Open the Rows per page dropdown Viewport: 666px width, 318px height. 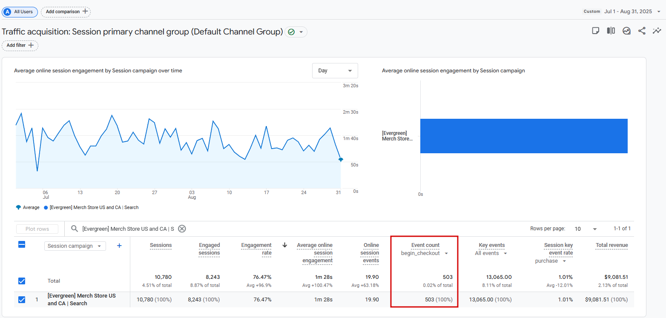pyautogui.click(x=586, y=229)
